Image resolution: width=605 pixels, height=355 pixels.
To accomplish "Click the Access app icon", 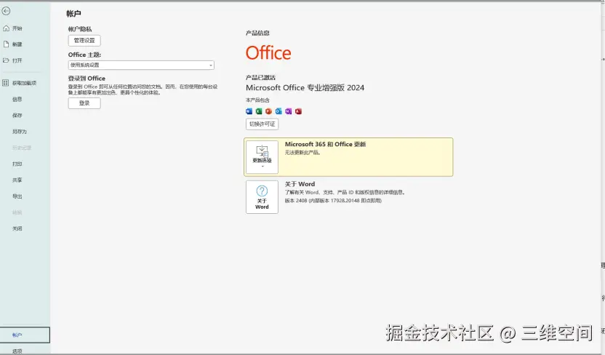I will point(298,111).
